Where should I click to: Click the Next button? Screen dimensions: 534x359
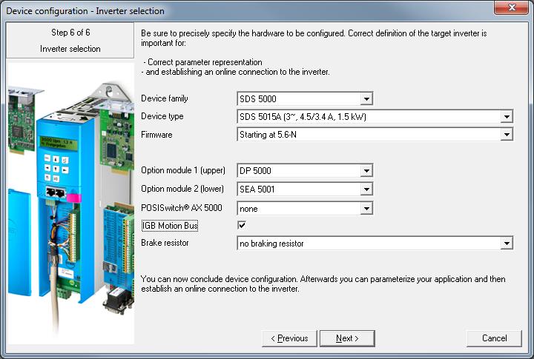[347, 338]
